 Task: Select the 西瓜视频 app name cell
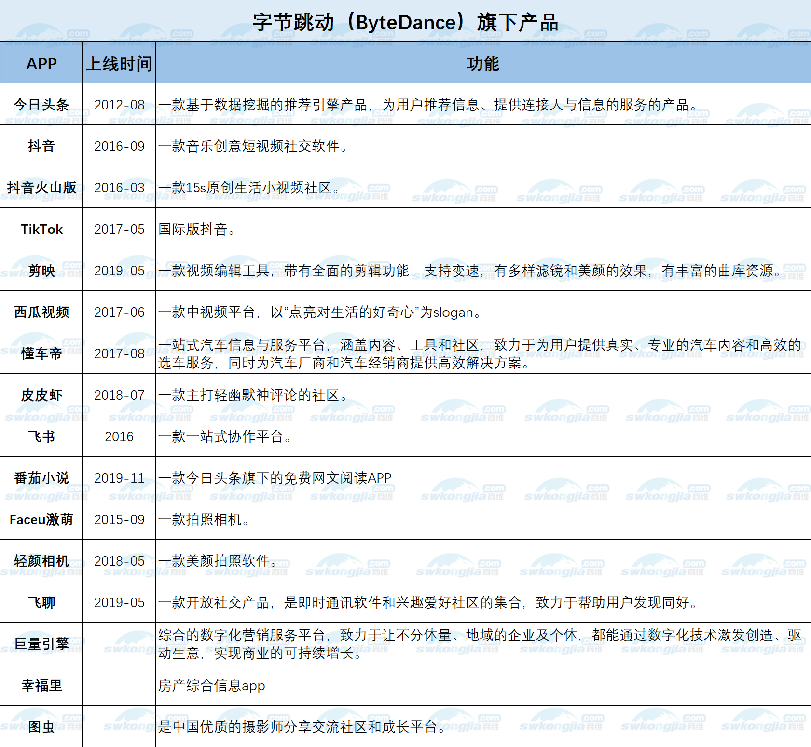[x=41, y=312]
